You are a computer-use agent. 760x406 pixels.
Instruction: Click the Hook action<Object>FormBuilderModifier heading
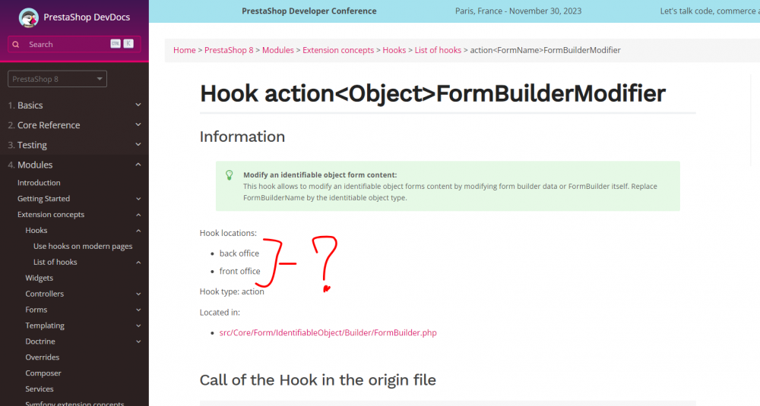(433, 93)
